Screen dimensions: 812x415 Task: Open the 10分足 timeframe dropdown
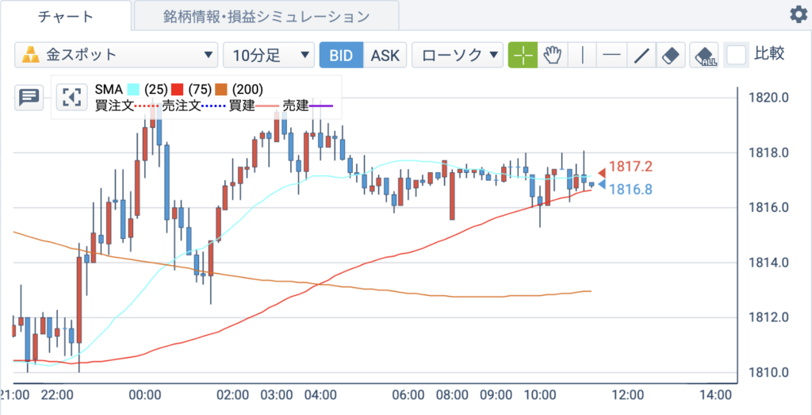coord(269,55)
